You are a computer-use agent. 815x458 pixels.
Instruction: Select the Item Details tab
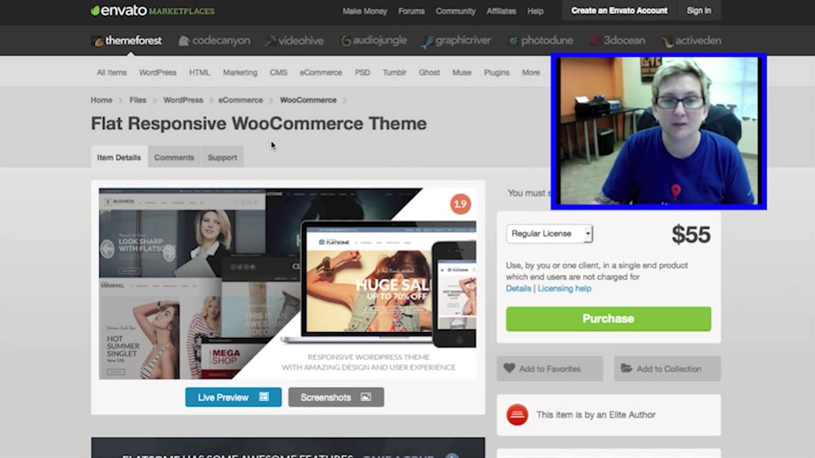(x=119, y=157)
